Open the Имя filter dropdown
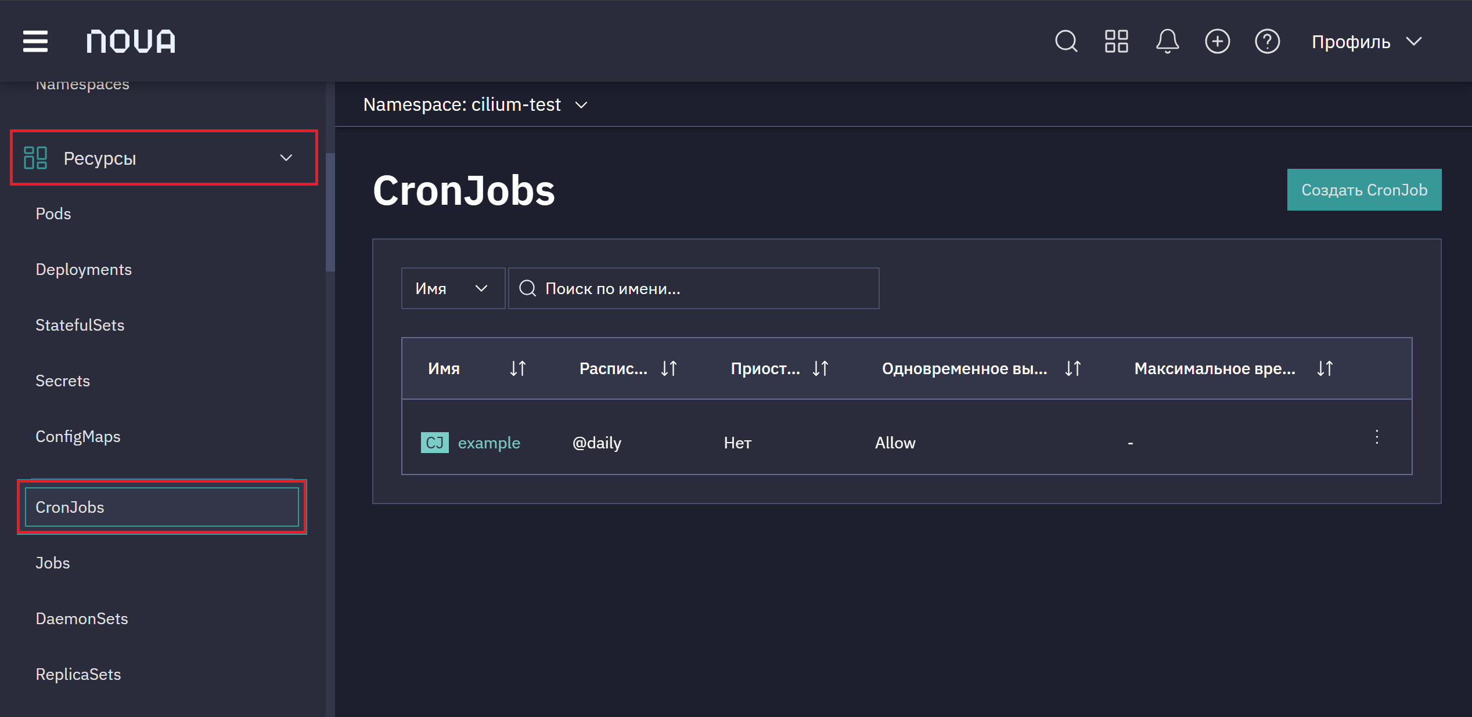Image resolution: width=1472 pixels, height=717 pixels. click(453, 288)
